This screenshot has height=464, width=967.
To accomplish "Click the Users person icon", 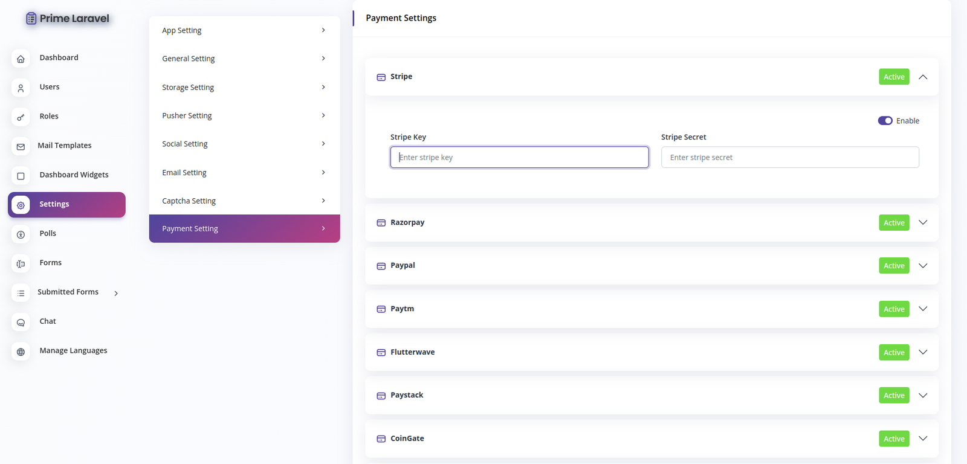I will click(x=21, y=88).
